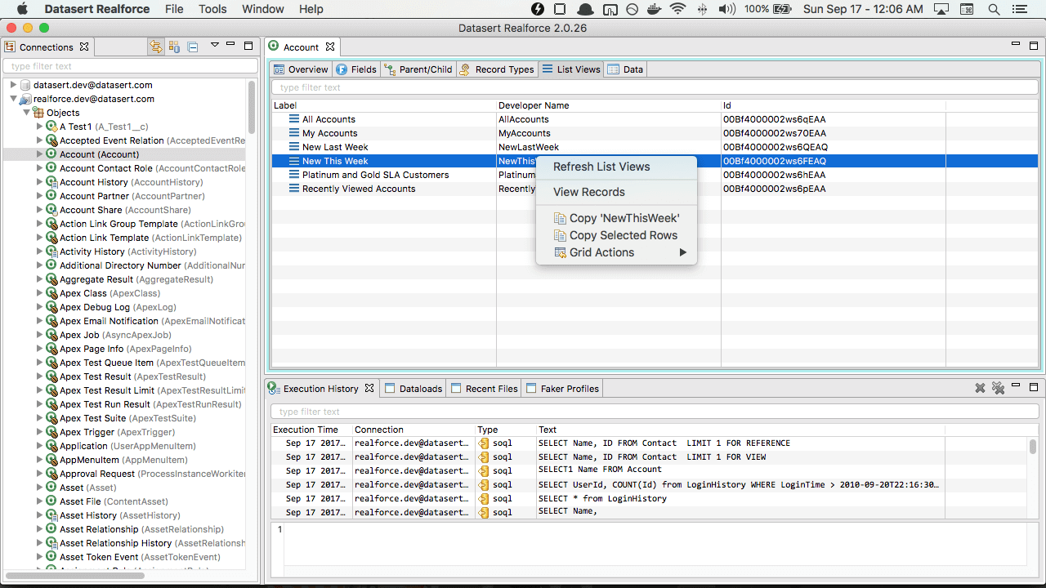Click the Apple menu icon
This screenshot has width=1046, height=588.
(x=22, y=9)
